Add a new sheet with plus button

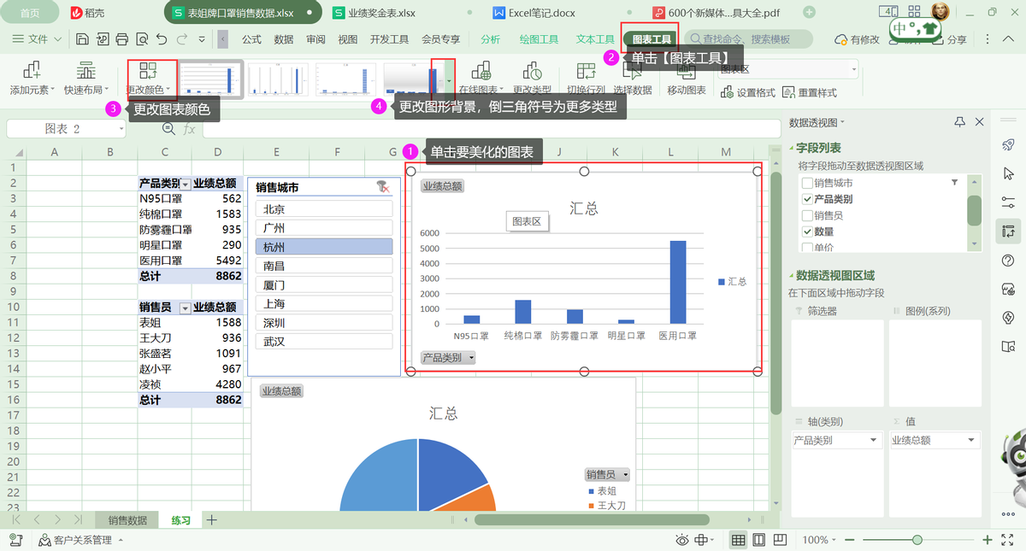tap(211, 519)
